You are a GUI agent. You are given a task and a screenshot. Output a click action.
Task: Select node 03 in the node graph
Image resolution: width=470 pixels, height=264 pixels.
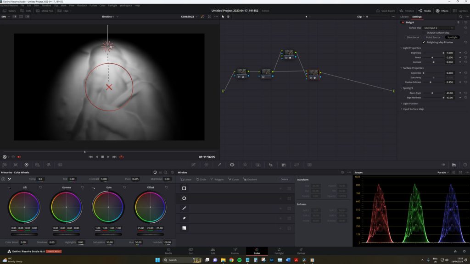pos(289,54)
